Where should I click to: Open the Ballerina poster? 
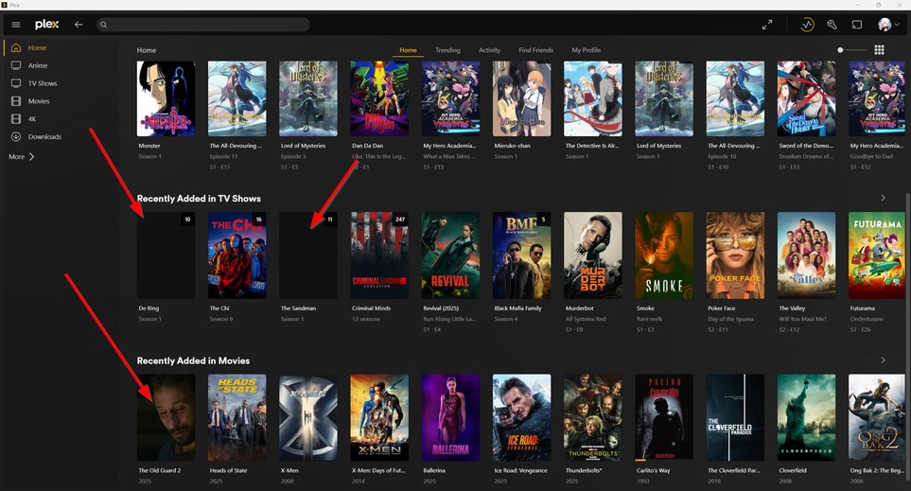click(x=450, y=417)
